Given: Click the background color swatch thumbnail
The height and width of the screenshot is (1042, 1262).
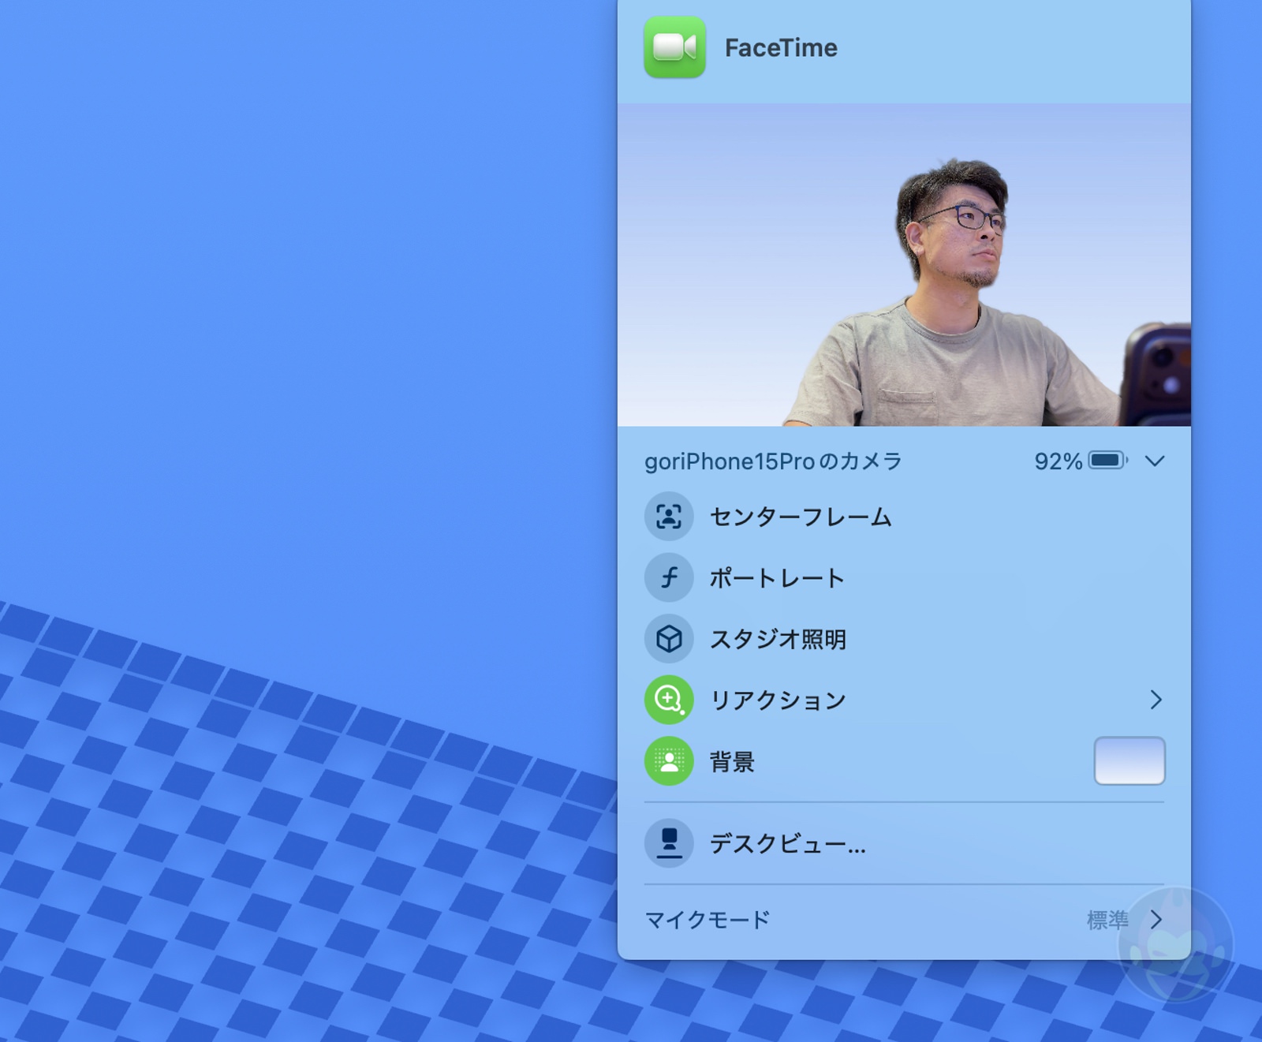Looking at the screenshot, I should [x=1129, y=761].
